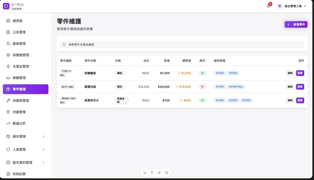Screen dimensions: 314x180
Task: Click the 零件編號 column header
Action: (66, 61)
